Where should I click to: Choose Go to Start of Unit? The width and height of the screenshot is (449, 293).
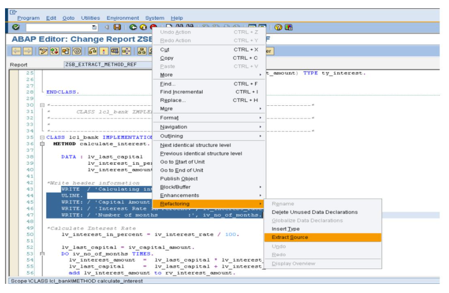click(x=209, y=162)
